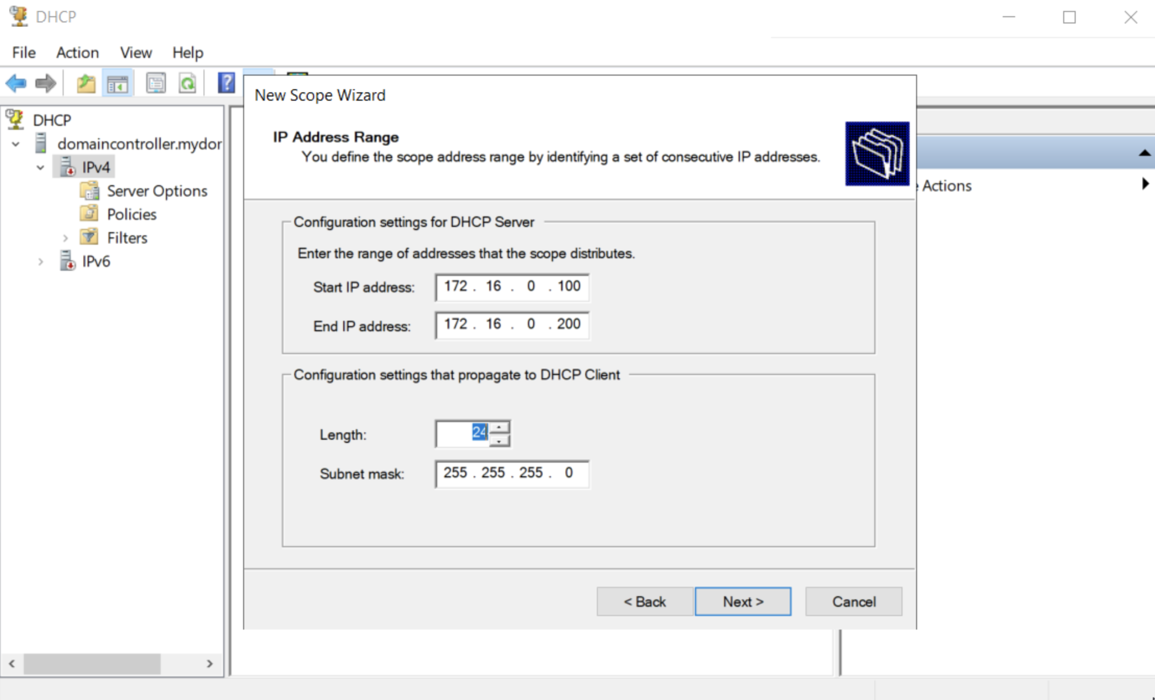This screenshot has height=700, width=1155.
Task: Open the Up one level folder icon
Action: [x=86, y=83]
